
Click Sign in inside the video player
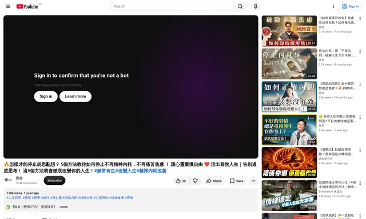point(46,96)
